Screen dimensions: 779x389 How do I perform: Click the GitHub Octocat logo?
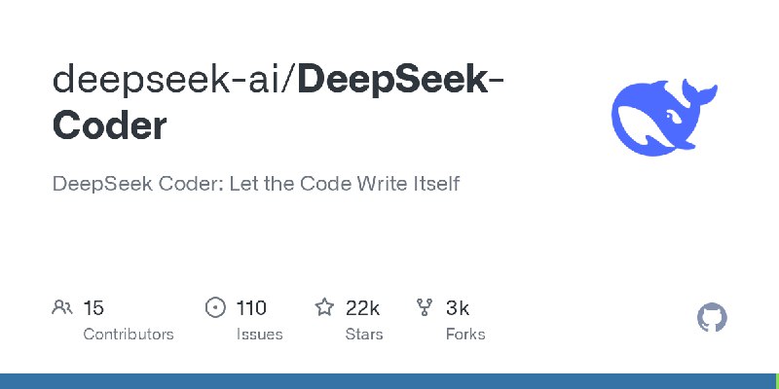712,318
